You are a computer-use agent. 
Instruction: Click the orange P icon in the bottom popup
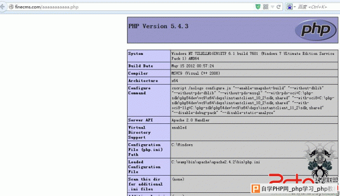(256, 189)
